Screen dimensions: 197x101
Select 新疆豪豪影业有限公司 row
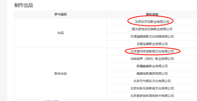[152, 66]
